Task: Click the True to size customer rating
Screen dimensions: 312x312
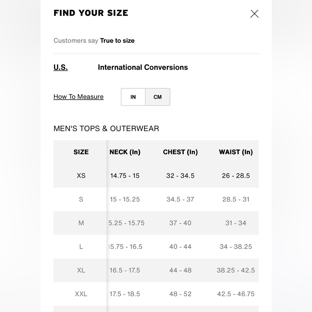Action: pyautogui.click(x=117, y=41)
